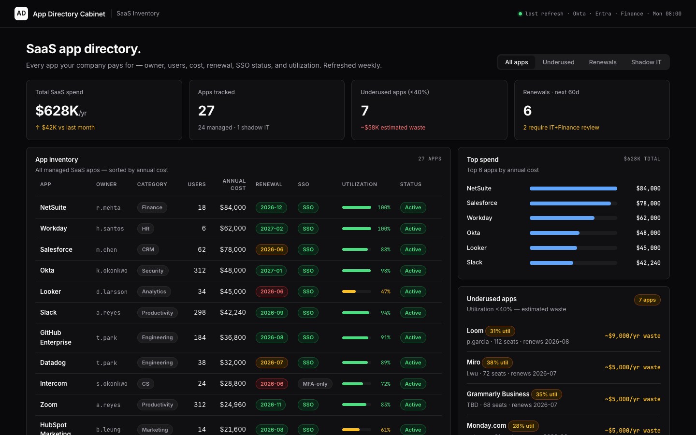Click the Underused apps (<40%) summary card
Image resolution: width=696 pixels, height=435 pixels.
[429, 110]
